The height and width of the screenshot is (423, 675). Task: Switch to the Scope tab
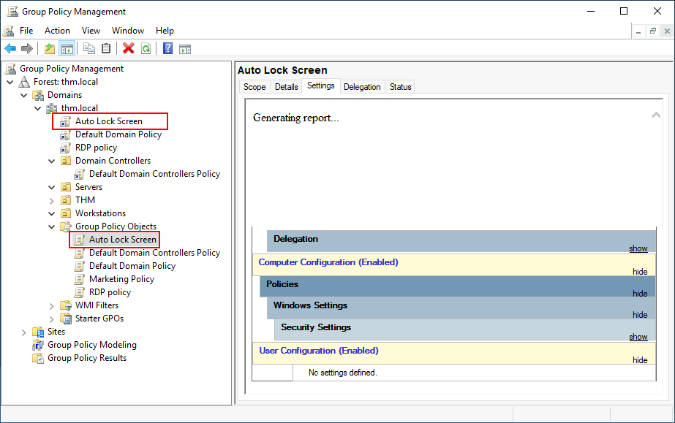(254, 86)
